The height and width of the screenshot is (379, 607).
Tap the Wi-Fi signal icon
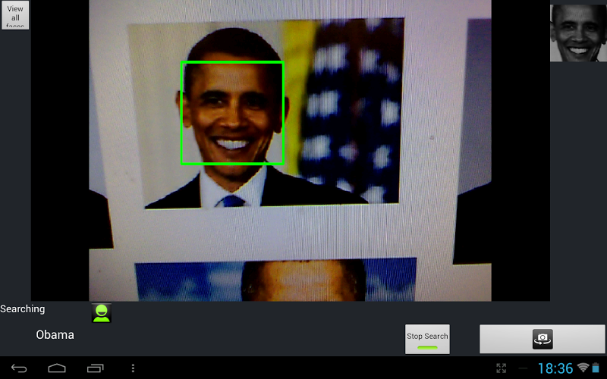click(x=583, y=368)
